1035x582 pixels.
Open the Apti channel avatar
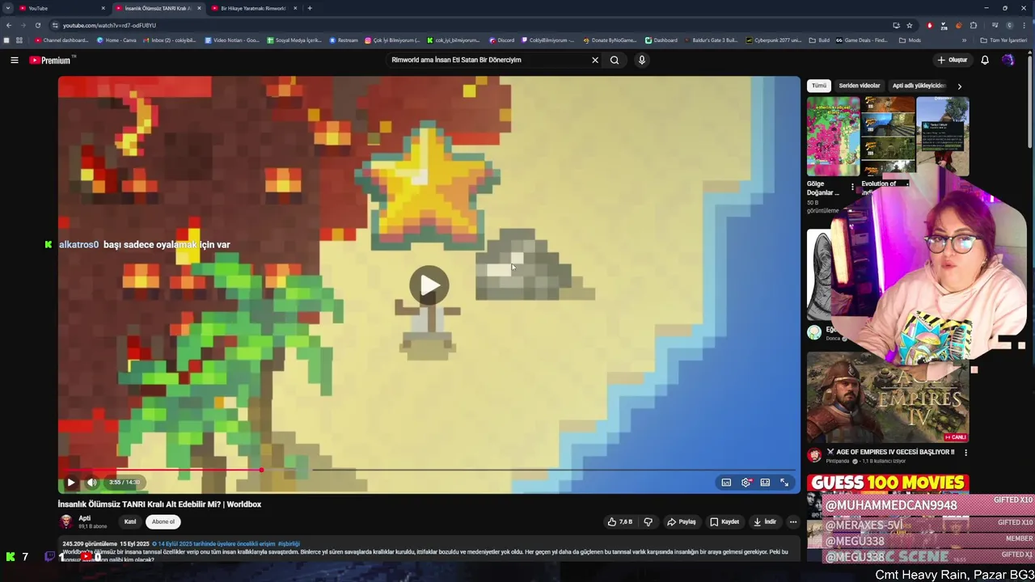pyautogui.click(x=66, y=521)
